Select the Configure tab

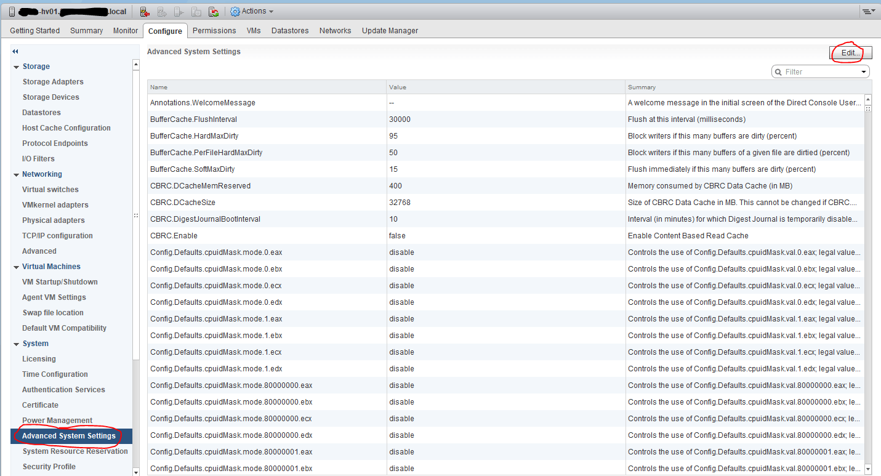click(x=165, y=31)
